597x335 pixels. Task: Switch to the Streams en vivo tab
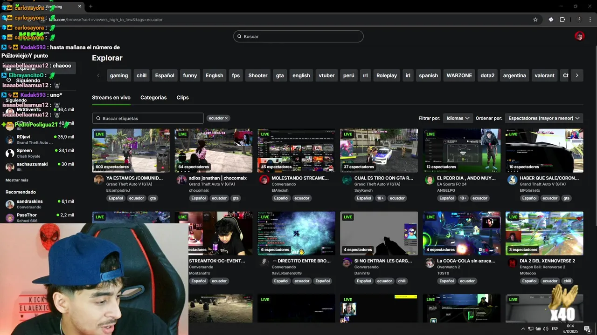pyautogui.click(x=111, y=98)
